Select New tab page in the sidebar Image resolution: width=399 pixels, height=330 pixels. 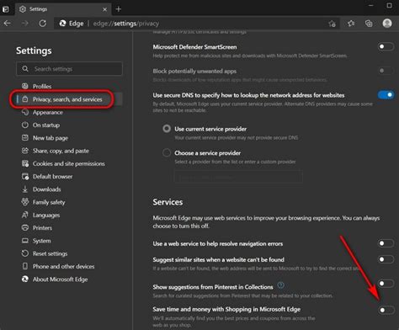coord(51,138)
